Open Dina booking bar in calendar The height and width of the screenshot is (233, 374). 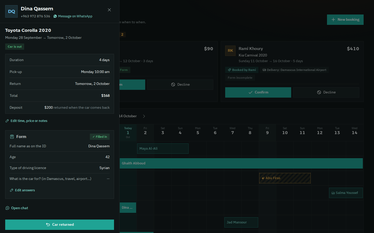pyautogui.click(x=128, y=208)
